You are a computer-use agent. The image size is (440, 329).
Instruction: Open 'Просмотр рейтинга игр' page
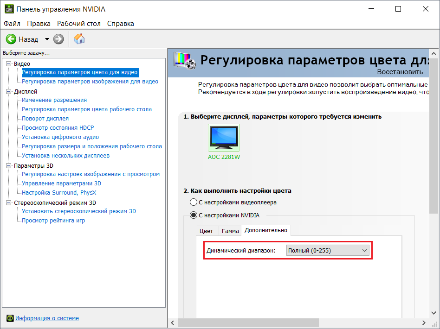[53, 220]
